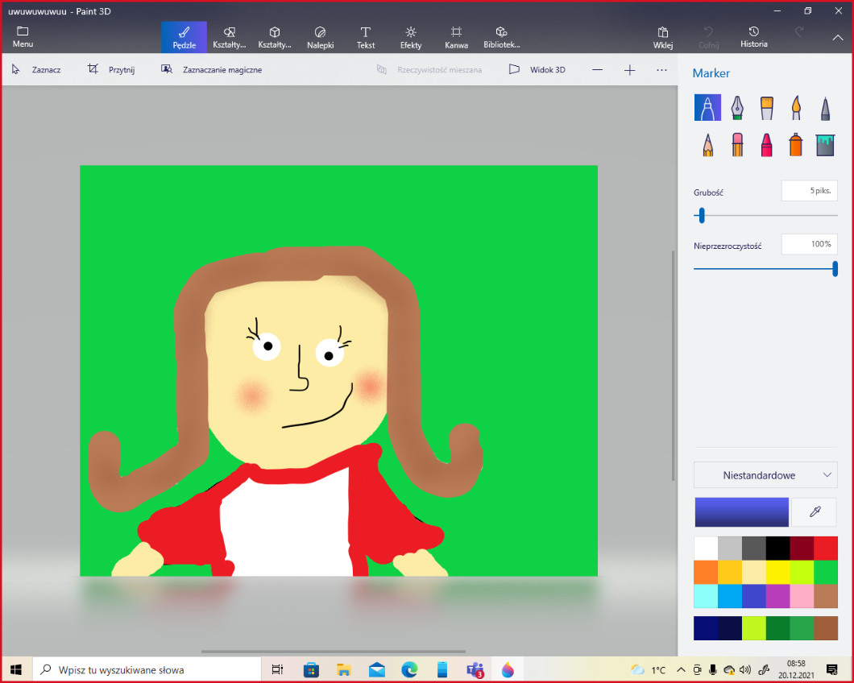Click the Przytnij crop button

tap(112, 70)
